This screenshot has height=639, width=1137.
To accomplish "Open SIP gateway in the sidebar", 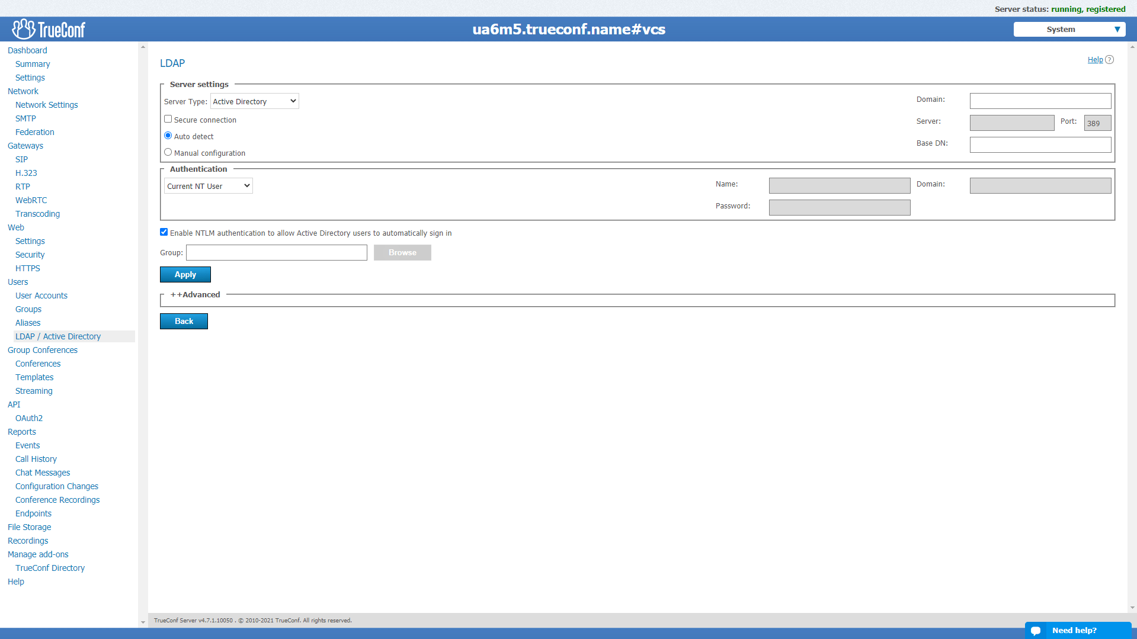I will click(x=21, y=159).
